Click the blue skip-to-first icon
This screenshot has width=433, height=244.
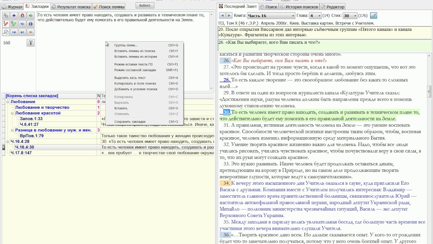click(14, 32)
